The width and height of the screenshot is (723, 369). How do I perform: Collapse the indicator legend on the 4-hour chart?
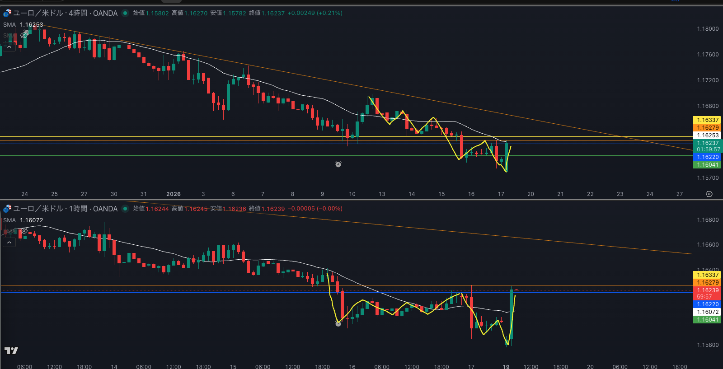(9, 47)
